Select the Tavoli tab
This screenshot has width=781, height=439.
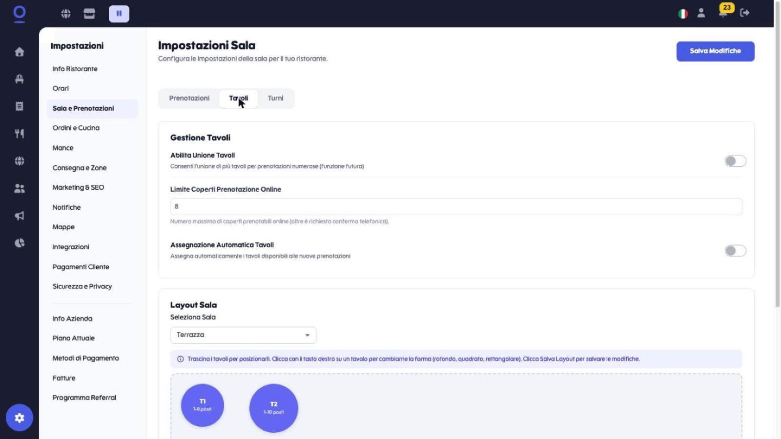(238, 99)
